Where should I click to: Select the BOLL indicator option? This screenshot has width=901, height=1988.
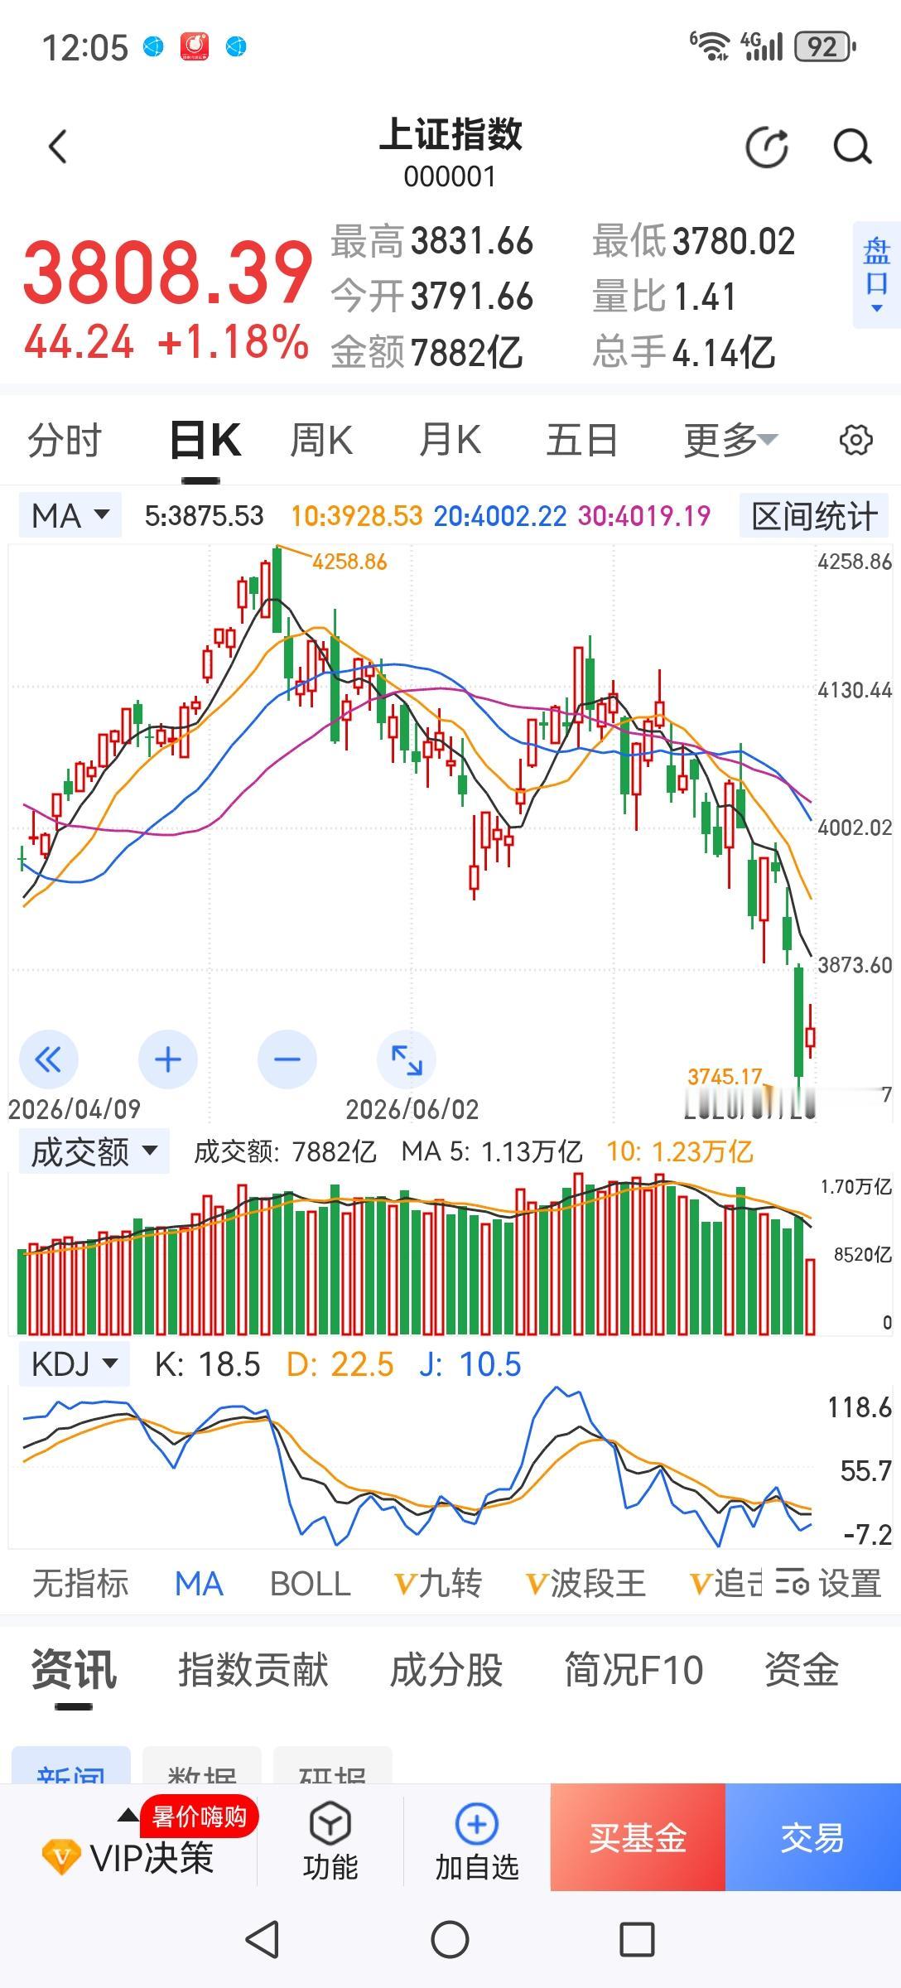[x=311, y=1583]
